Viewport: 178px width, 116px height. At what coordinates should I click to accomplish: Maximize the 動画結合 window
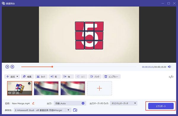(x=169, y=3)
